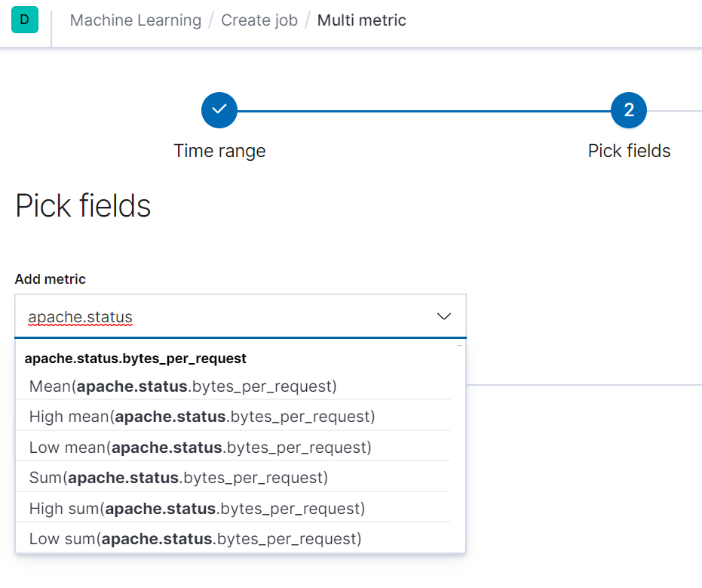Select High mean(apache.status.bytes_per_request) option
This screenshot has height=588, width=702.
click(233, 417)
